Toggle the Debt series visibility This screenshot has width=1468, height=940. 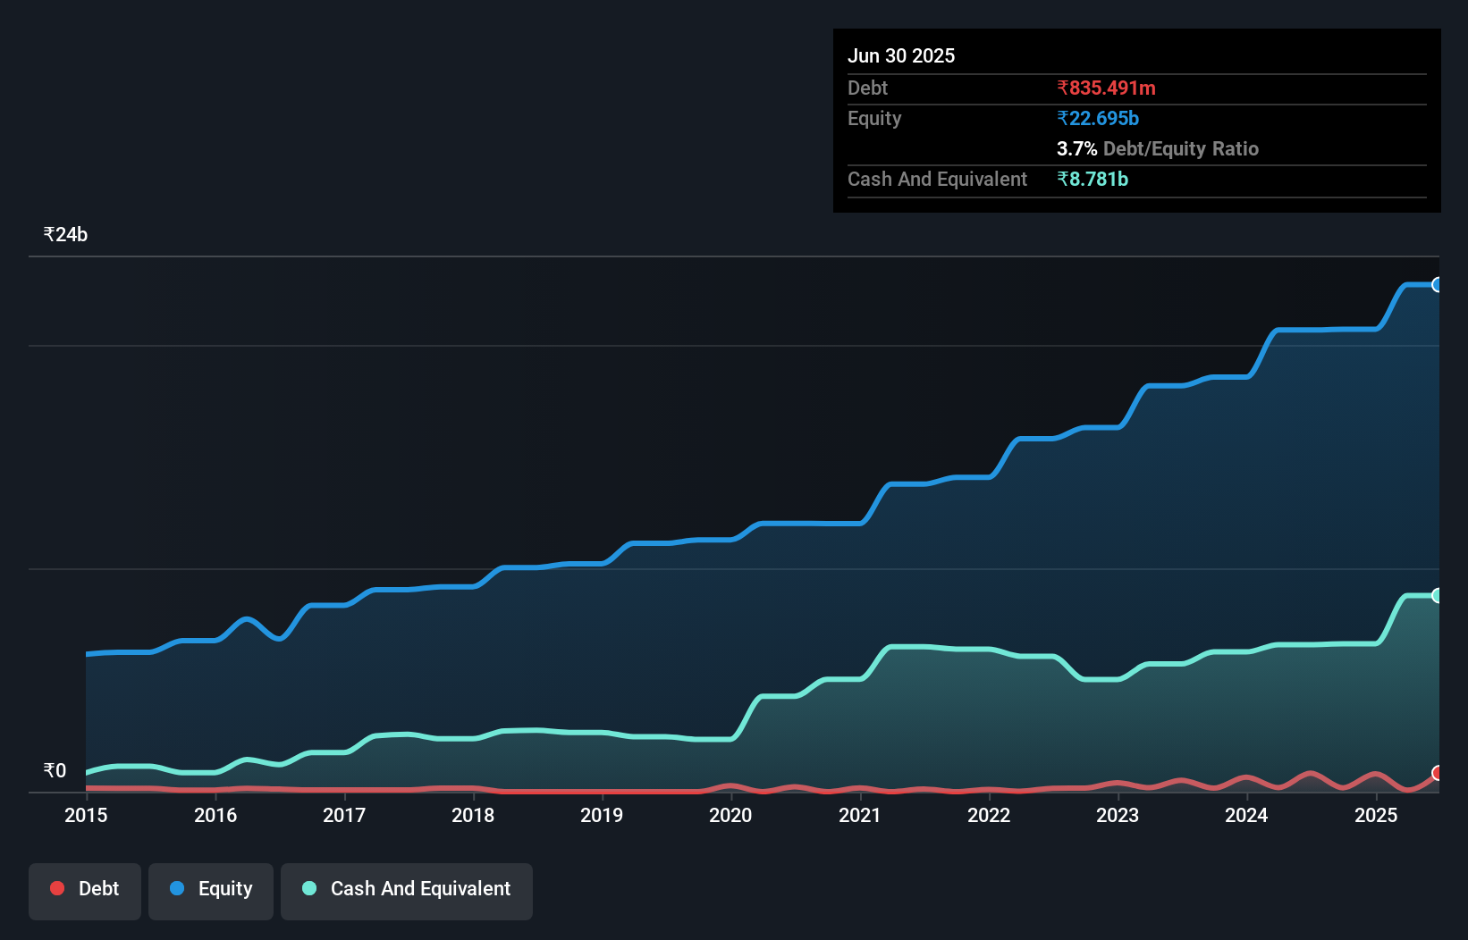tap(84, 889)
